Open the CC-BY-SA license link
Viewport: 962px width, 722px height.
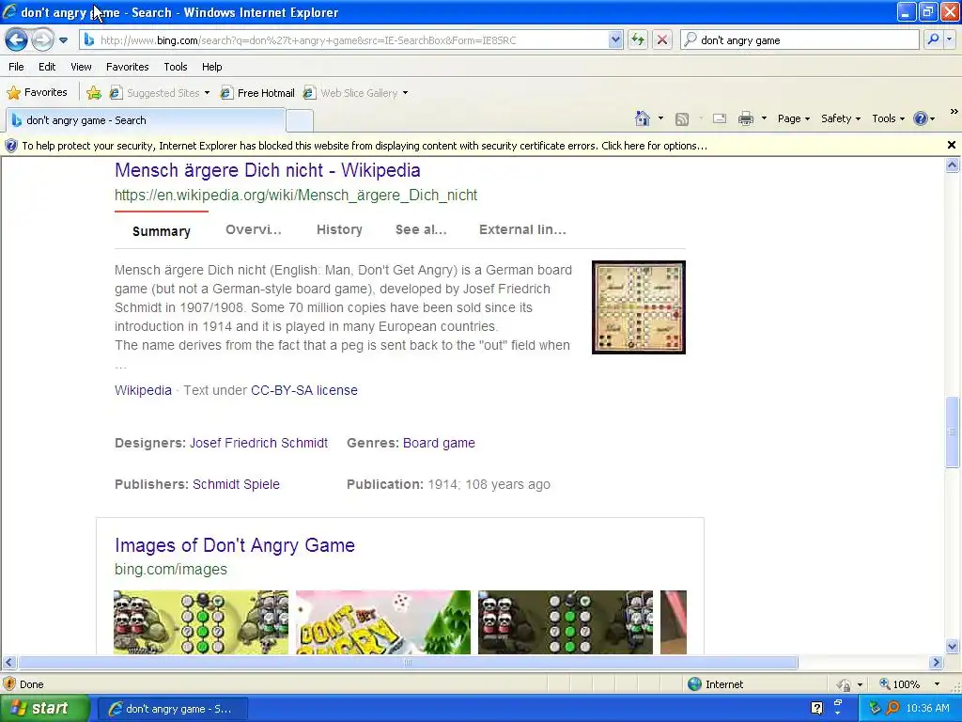[304, 390]
